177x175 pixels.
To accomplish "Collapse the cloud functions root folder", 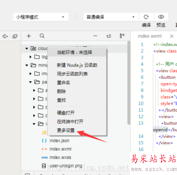I will (27, 49).
